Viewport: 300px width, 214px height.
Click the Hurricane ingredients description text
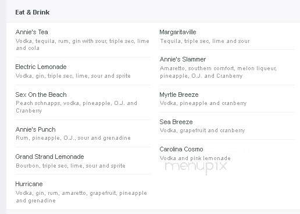coord(81,197)
